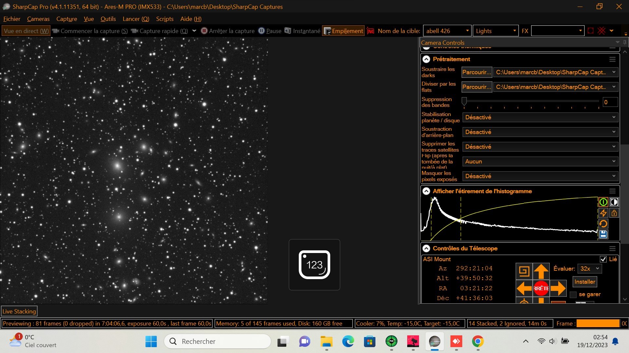Viewport: 629px width, 353px height.
Task: Check the se garer checkbox
Action: click(x=573, y=294)
